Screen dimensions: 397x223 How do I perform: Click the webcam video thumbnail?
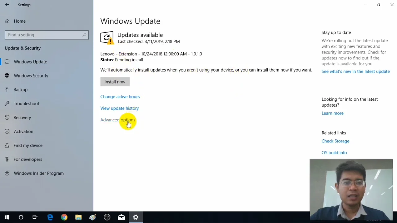(x=351, y=189)
